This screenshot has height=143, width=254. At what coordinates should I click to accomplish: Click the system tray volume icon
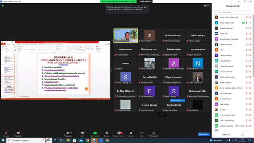click(233, 140)
